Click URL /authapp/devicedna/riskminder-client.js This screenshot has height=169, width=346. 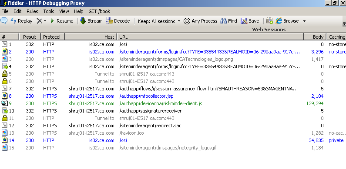pos(161,103)
